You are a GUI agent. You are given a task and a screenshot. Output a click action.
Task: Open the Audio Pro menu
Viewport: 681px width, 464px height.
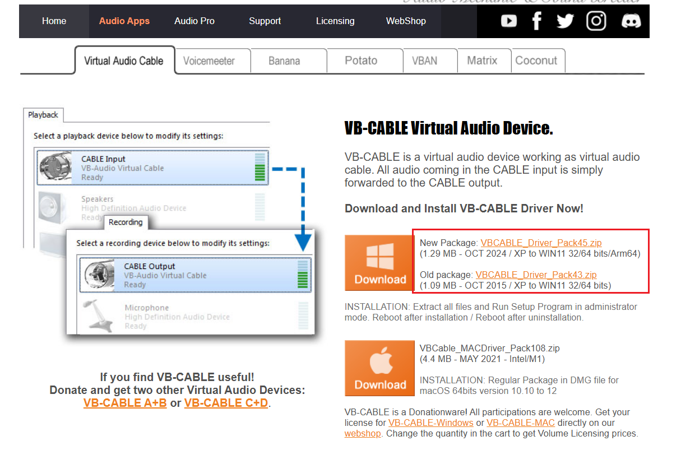(x=194, y=21)
